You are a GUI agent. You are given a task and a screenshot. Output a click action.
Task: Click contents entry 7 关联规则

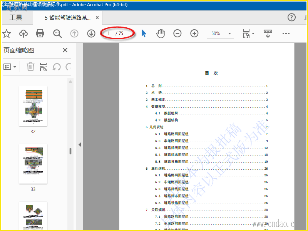click(207, 210)
